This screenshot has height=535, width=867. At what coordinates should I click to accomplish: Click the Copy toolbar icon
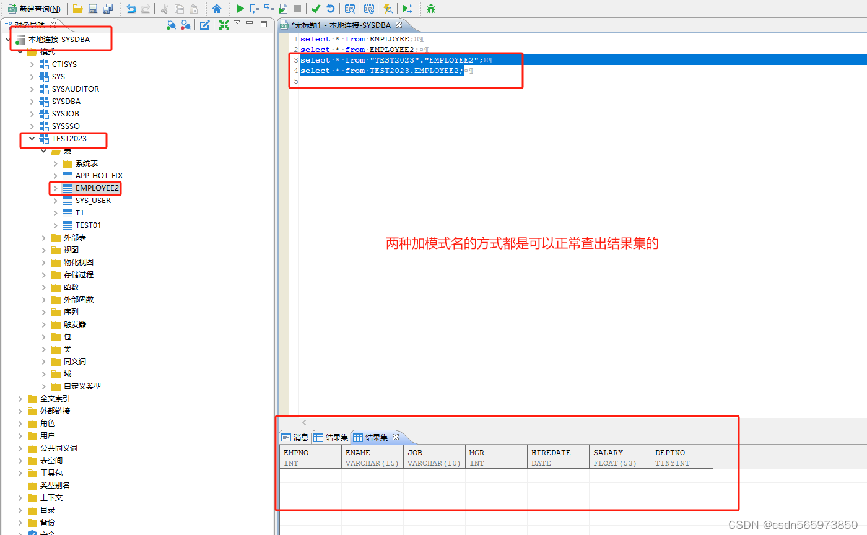(x=179, y=9)
